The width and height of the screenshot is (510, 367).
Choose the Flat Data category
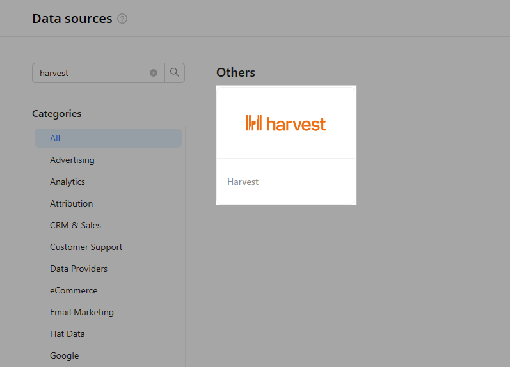(67, 334)
